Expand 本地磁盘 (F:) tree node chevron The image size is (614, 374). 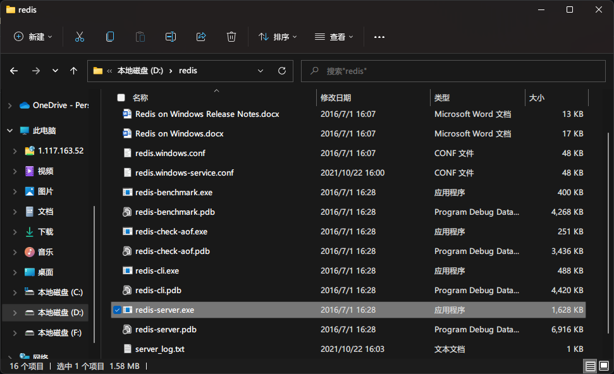point(15,333)
